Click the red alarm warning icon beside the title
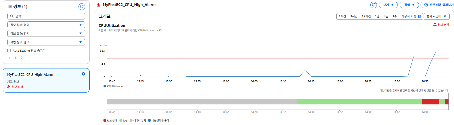This screenshot has height=125, width=454. 99,5
